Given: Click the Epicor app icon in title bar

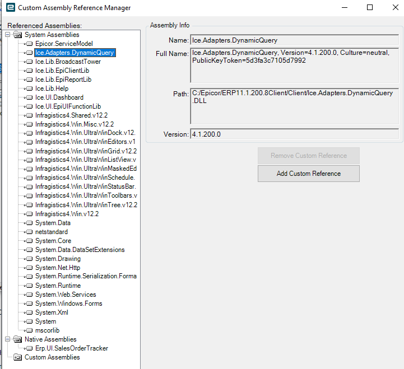Looking at the screenshot, I should [11, 7].
